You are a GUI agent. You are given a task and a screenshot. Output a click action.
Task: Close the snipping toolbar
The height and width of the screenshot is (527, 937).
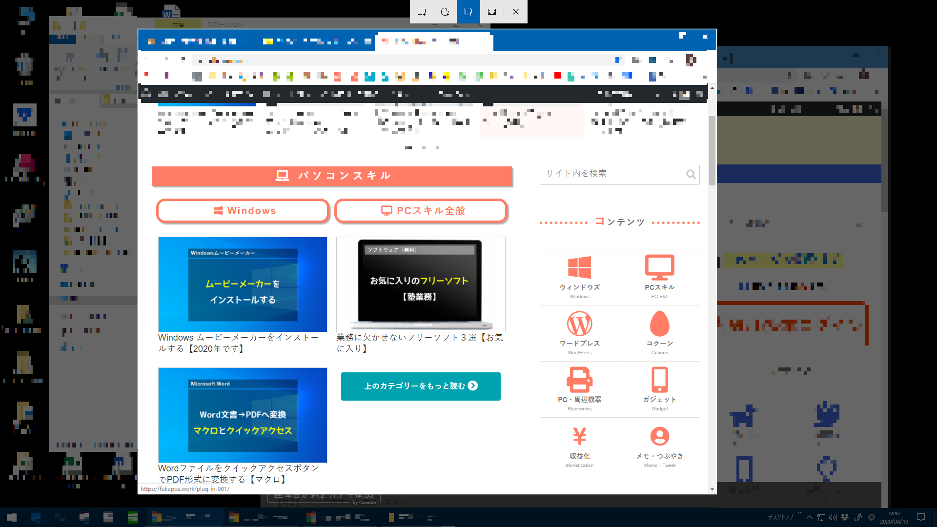tap(516, 12)
